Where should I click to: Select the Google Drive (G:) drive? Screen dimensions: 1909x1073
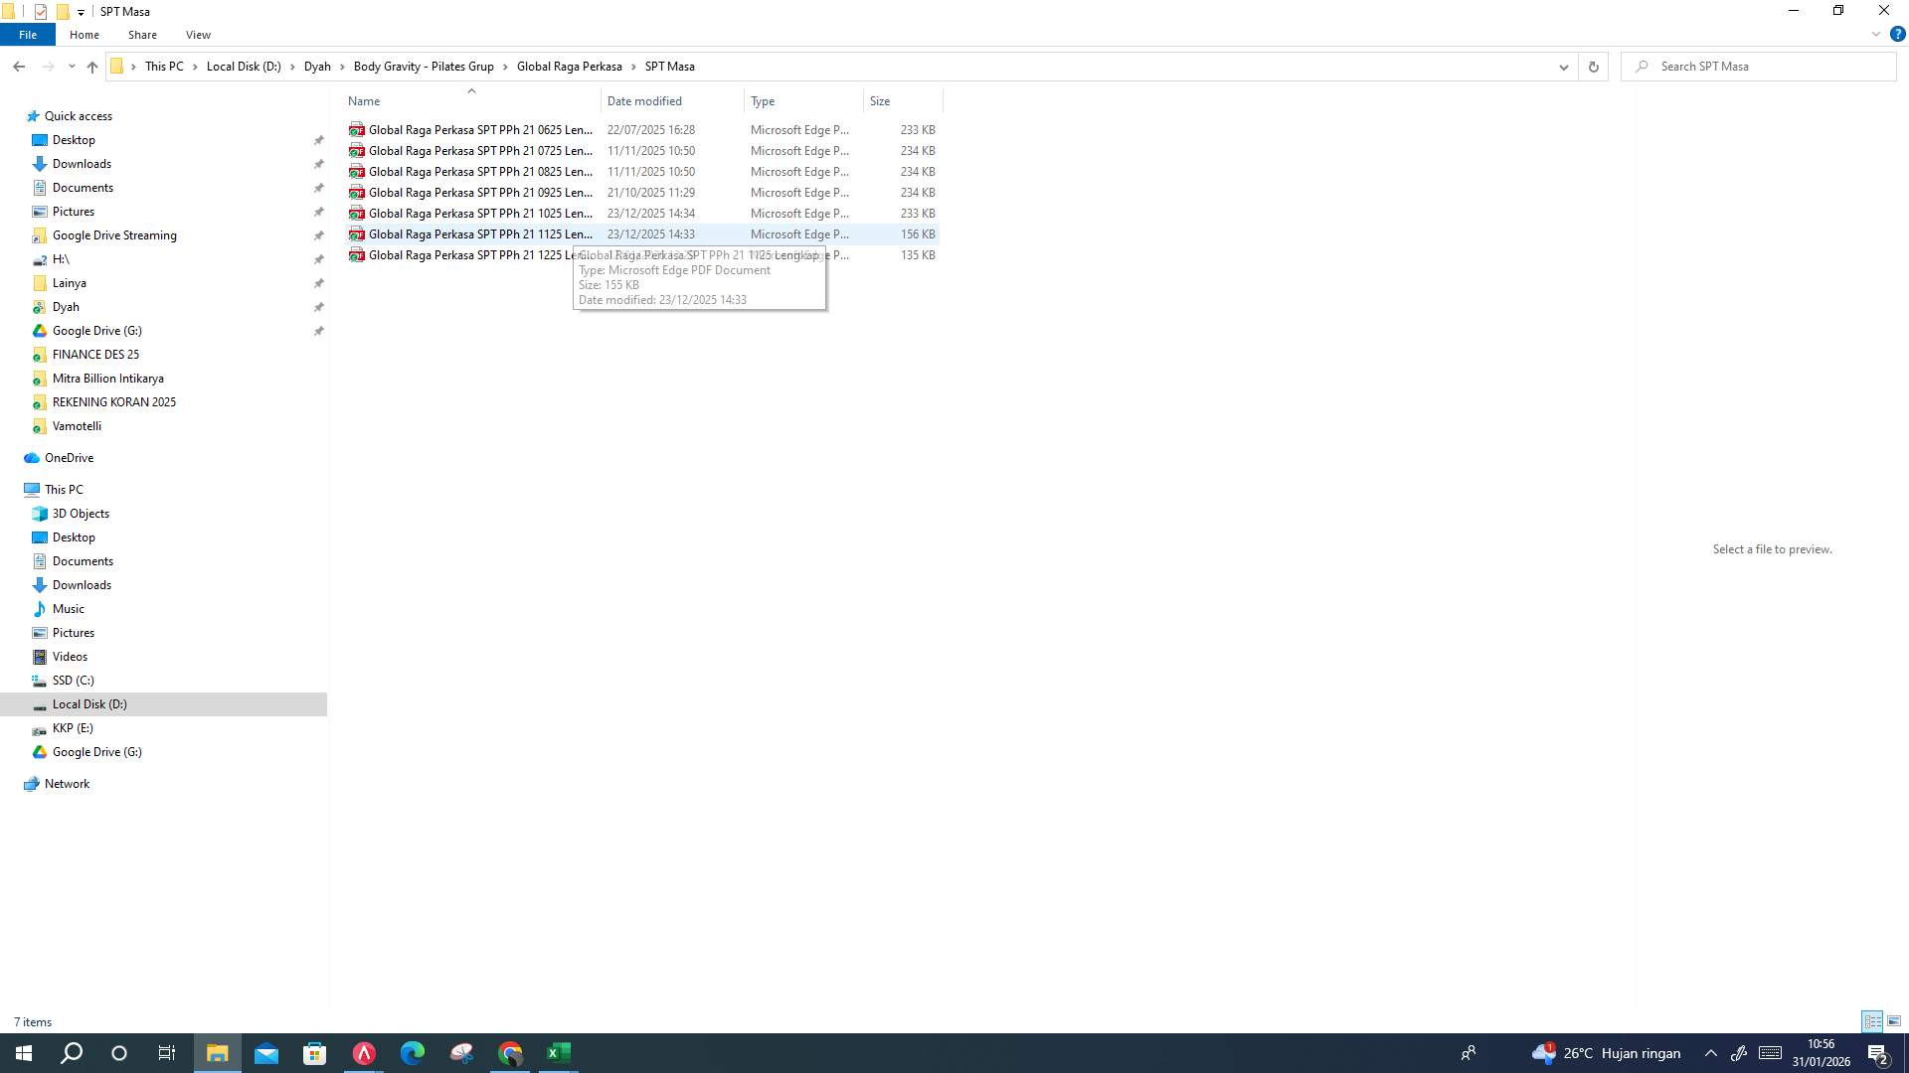pyautogui.click(x=95, y=752)
